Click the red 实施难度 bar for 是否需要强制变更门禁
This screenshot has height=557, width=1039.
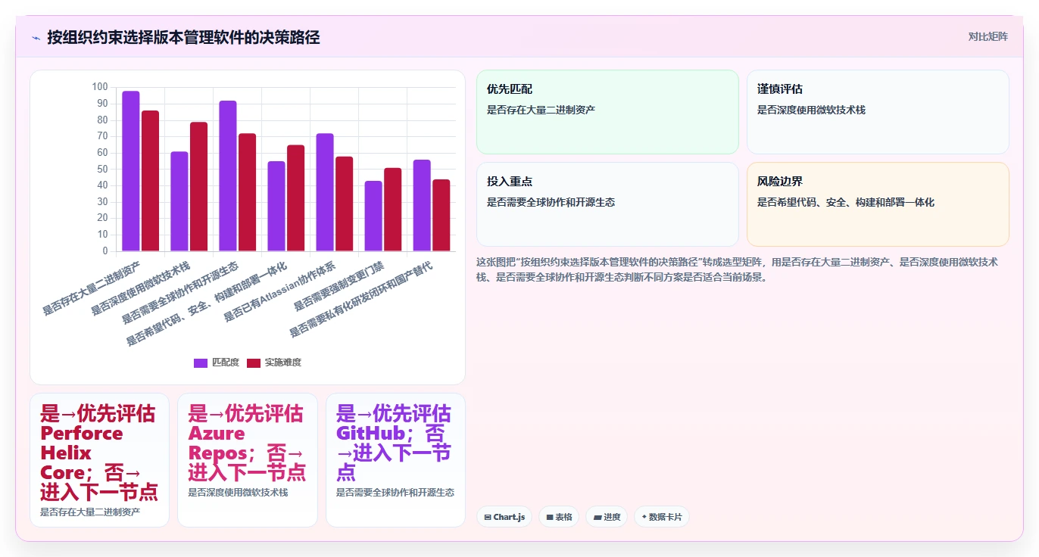point(392,210)
